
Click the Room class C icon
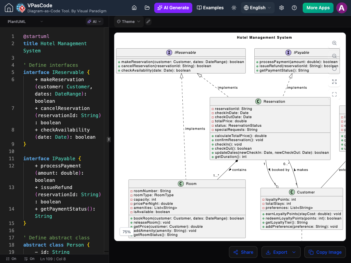coord(181,184)
